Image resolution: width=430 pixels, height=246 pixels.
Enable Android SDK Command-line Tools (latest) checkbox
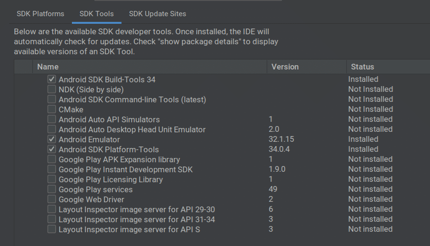click(x=51, y=99)
